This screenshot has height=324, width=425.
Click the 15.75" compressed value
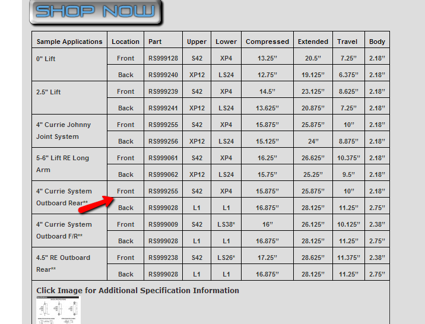coord(267,174)
